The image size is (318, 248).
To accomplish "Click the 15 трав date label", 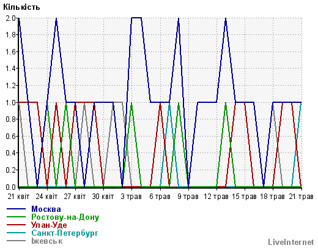I will point(244,197).
